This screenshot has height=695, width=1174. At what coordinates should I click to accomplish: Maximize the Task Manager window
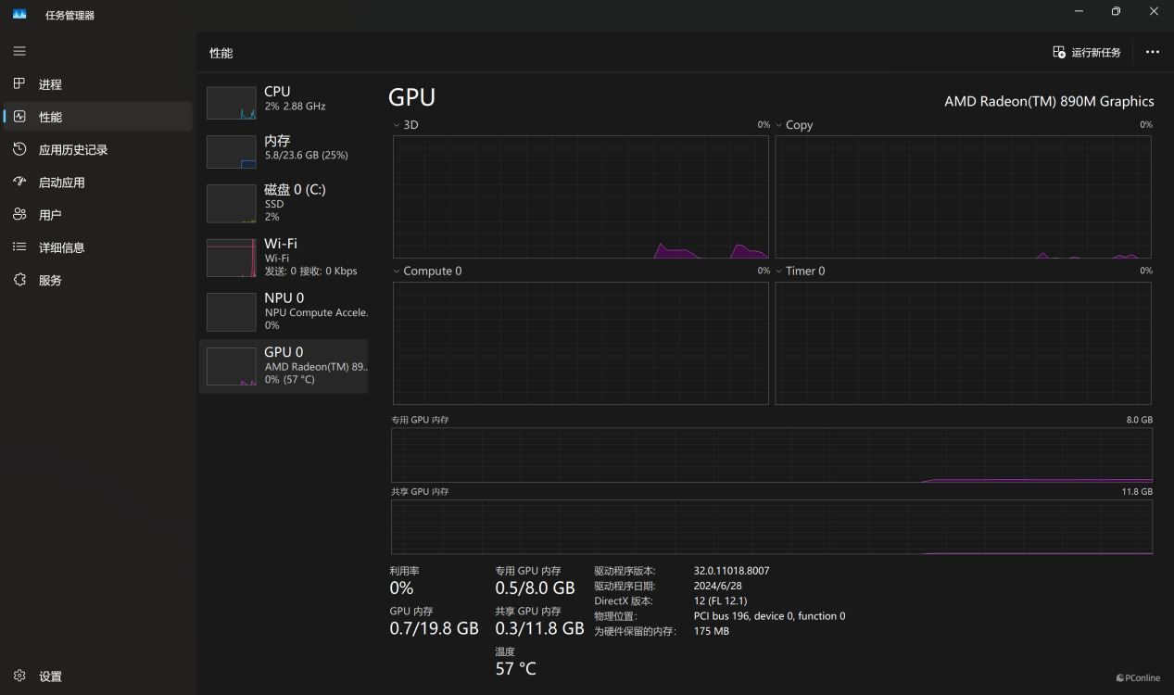pyautogui.click(x=1116, y=11)
